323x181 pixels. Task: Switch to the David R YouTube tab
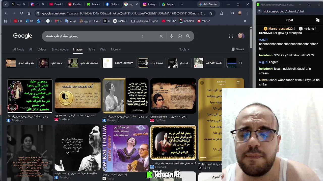[57, 4]
